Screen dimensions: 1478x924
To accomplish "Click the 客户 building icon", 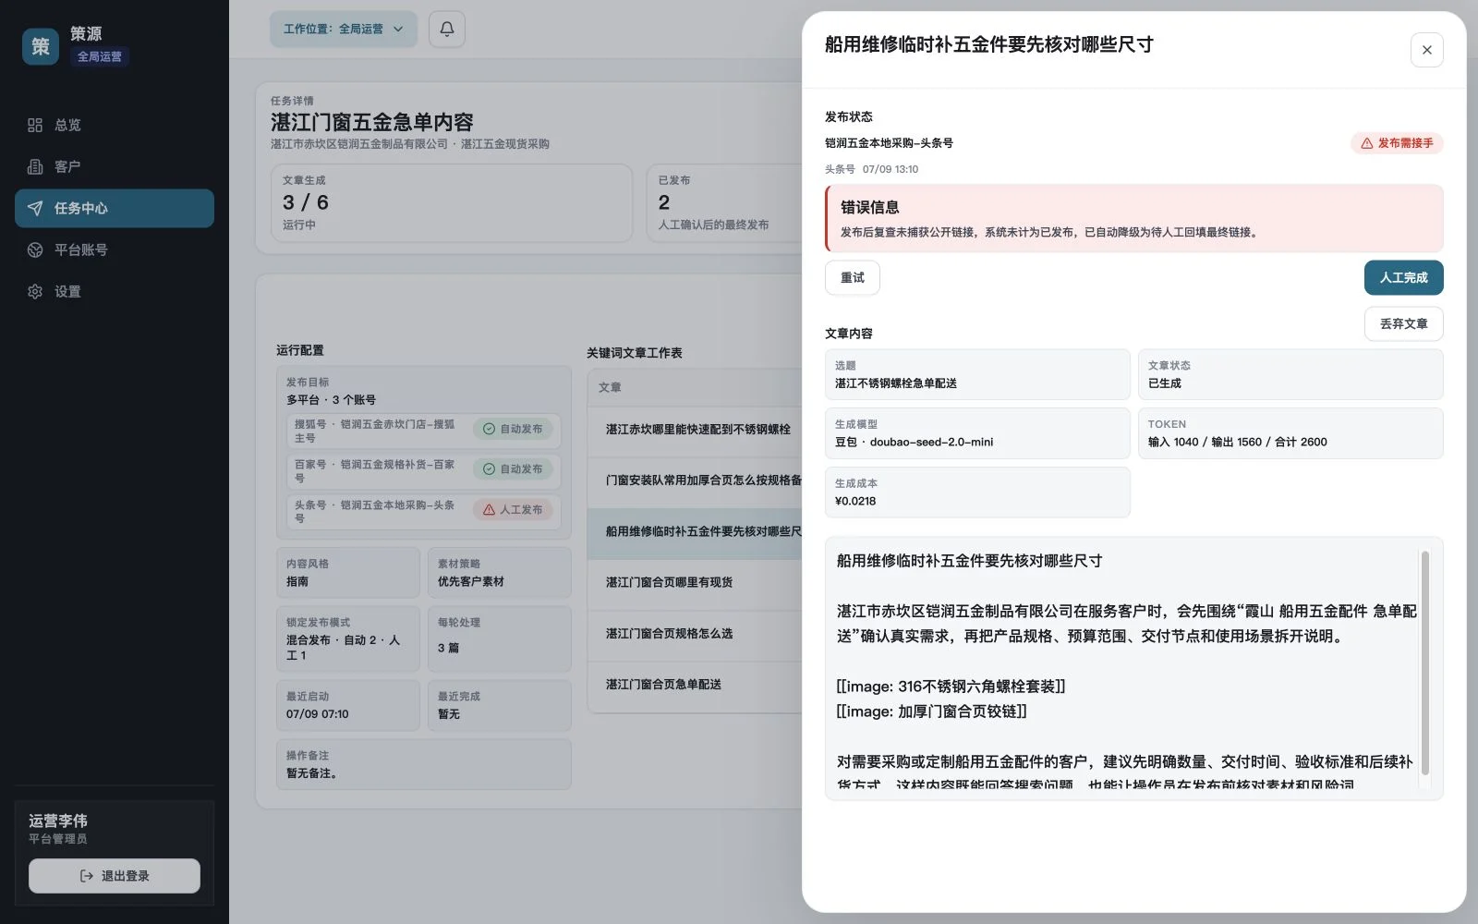I will coord(35,166).
